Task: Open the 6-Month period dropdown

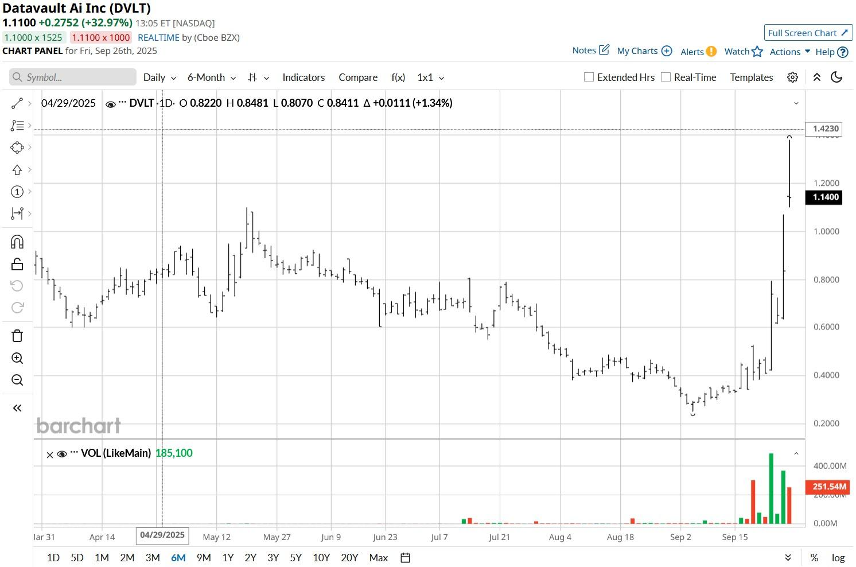Action: click(x=212, y=77)
